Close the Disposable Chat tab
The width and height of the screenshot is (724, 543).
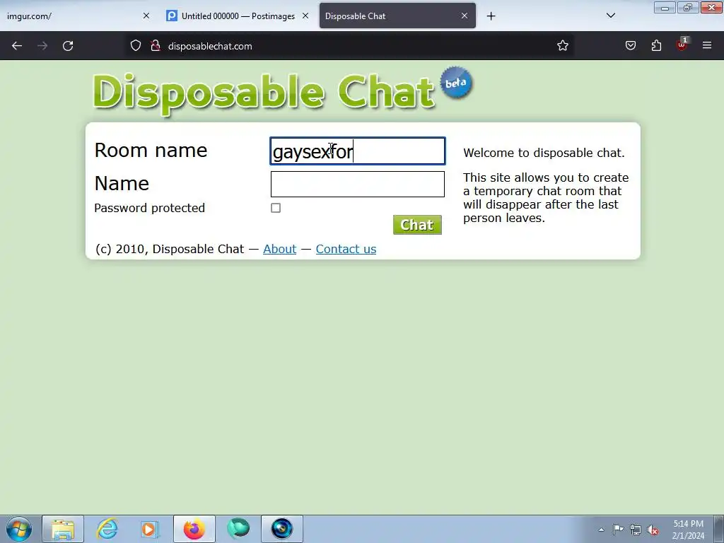click(x=465, y=16)
